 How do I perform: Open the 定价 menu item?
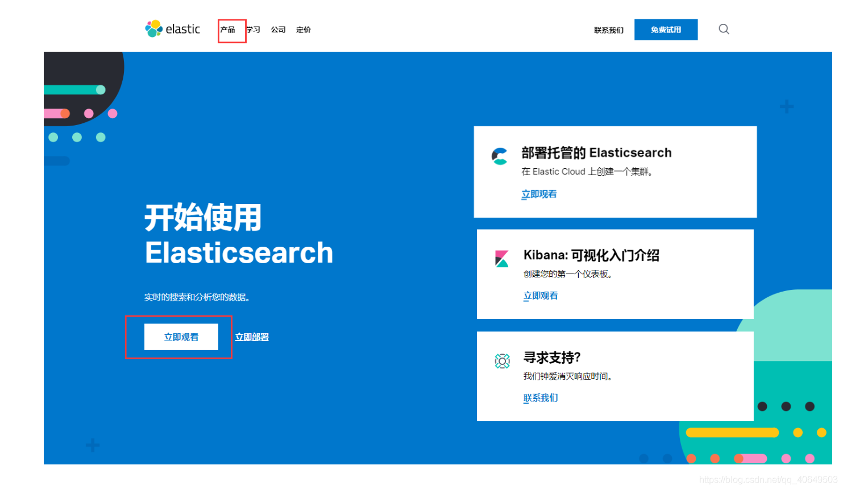coord(304,30)
